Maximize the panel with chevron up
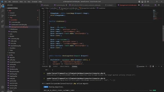The height and width of the screenshot is (92, 164). (159, 66)
